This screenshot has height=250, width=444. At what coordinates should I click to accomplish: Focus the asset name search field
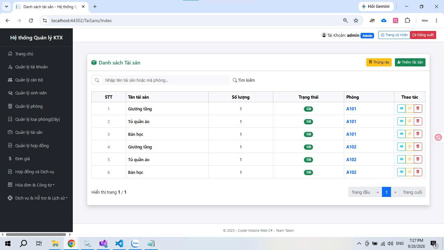(x=166, y=80)
